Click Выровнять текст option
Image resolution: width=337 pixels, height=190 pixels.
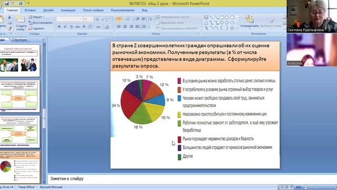pyautogui.click(x=171, y=23)
